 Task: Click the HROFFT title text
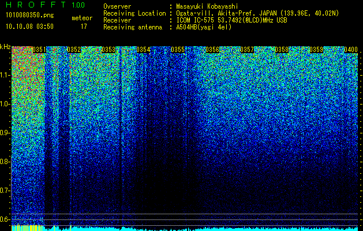pos(36,5)
